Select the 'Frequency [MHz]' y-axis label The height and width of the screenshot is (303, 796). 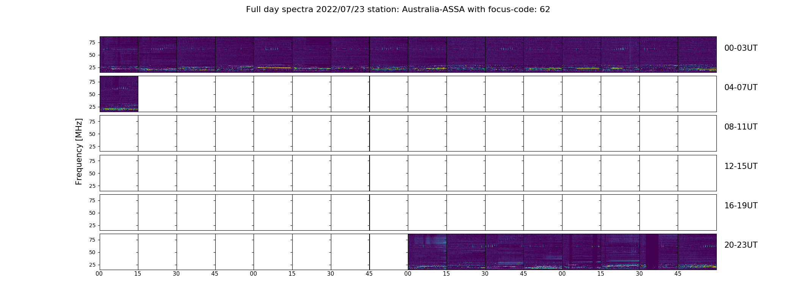point(79,151)
